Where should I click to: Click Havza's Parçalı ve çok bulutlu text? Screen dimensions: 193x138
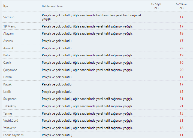(57, 77)
